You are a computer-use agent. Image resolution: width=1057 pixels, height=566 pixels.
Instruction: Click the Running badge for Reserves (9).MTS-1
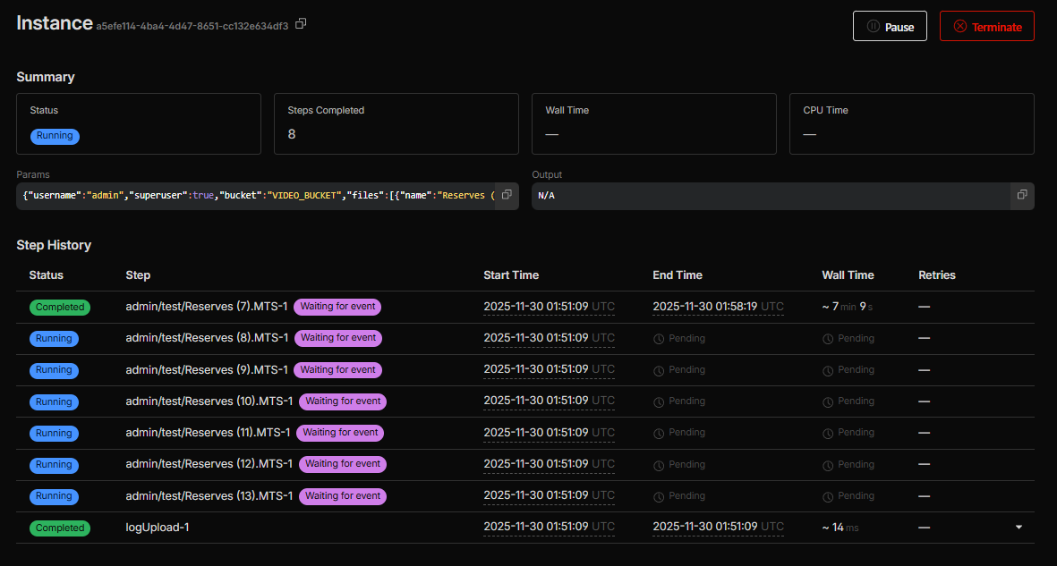54,370
